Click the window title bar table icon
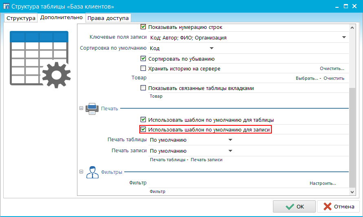363x217 pixels. pyautogui.click(x=7, y=7)
